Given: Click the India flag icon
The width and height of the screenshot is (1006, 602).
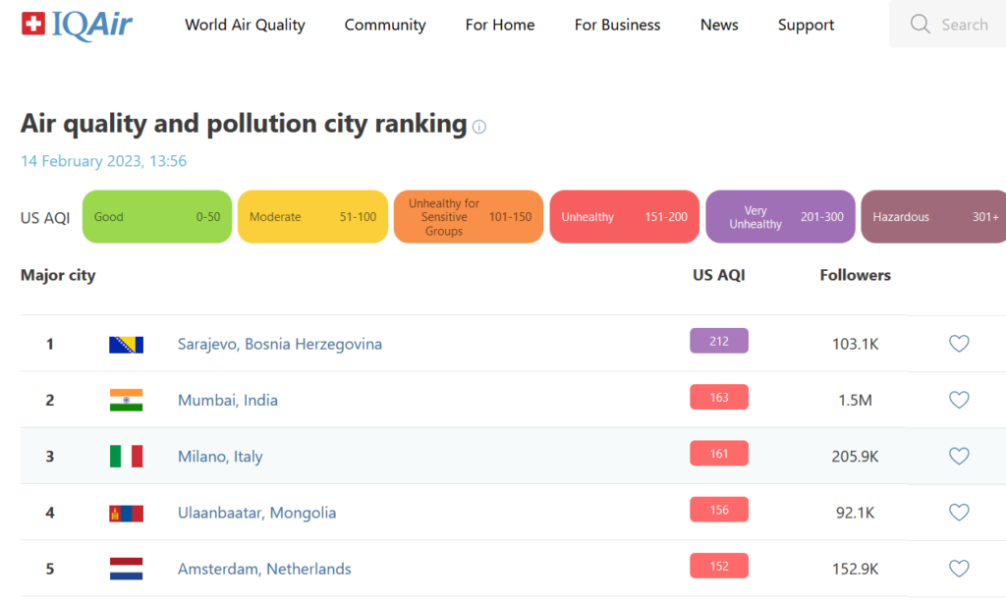Looking at the screenshot, I should [x=126, y=401].
